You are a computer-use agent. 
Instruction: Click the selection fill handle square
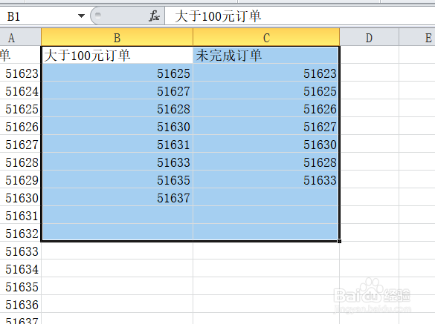pos(339,241)
